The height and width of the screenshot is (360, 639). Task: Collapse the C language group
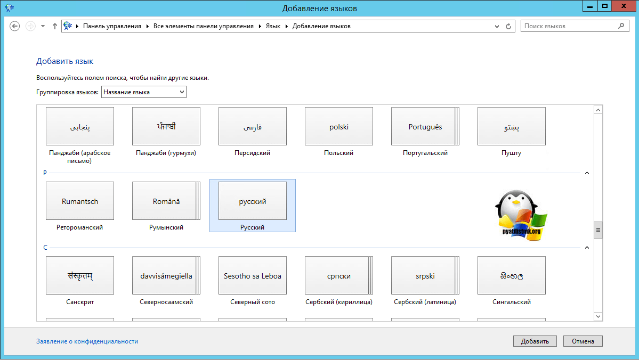coord(587,248)
